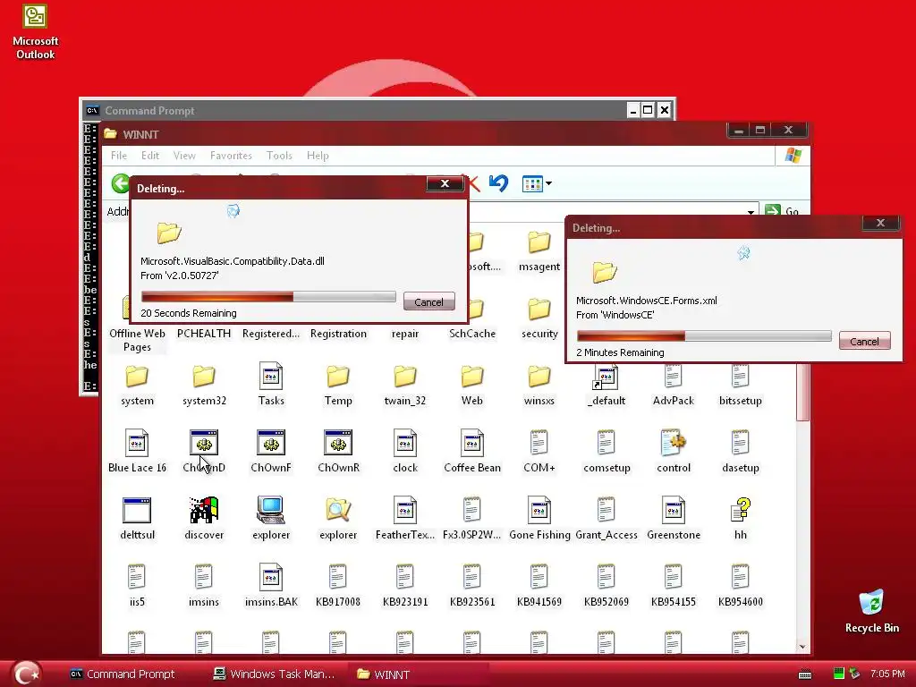Screen dimensions: 916x687
Task: Select the KB917008 log file
Action: [338, 577]
